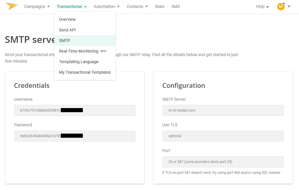
Task: Select the SMTP menu item
Action: point(65,41)
